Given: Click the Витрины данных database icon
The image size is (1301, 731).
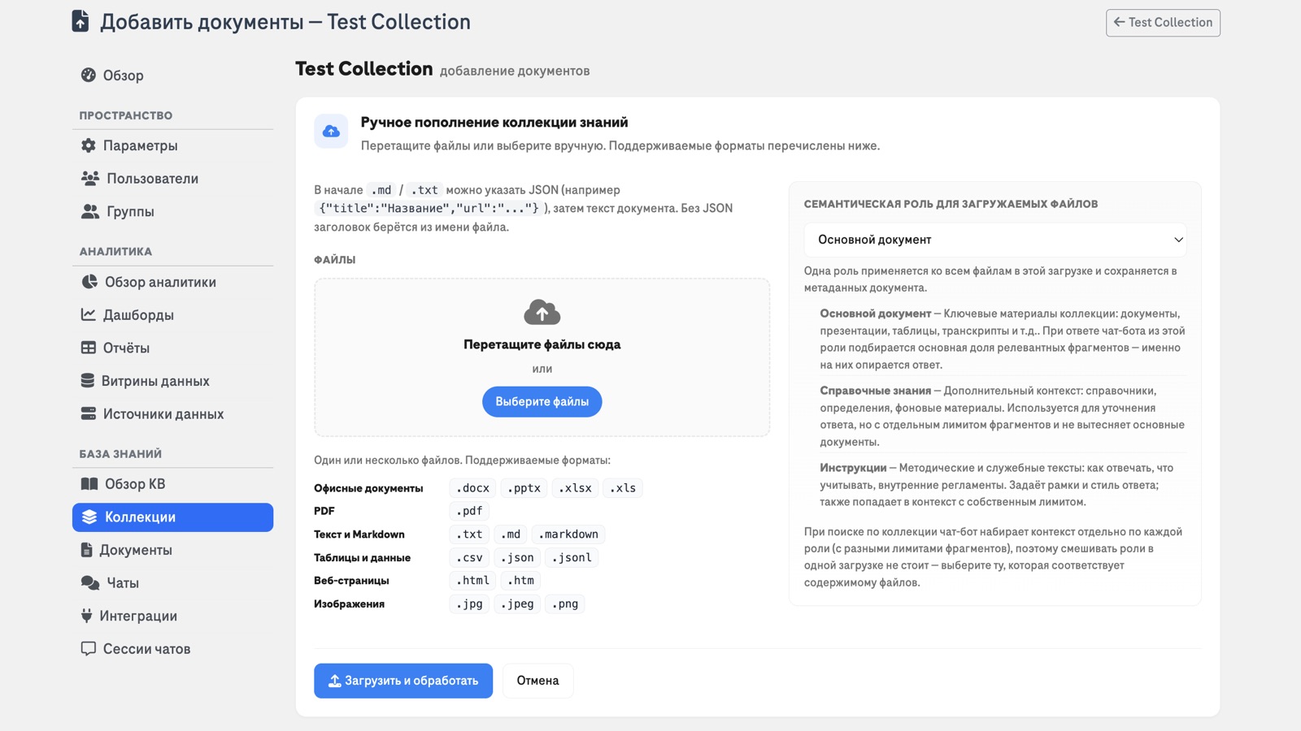Looking at the screenshot, I should (88, 380).
